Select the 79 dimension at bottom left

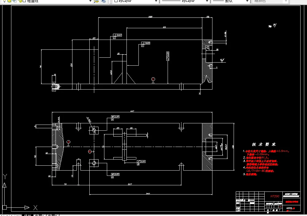coord(65,184)
